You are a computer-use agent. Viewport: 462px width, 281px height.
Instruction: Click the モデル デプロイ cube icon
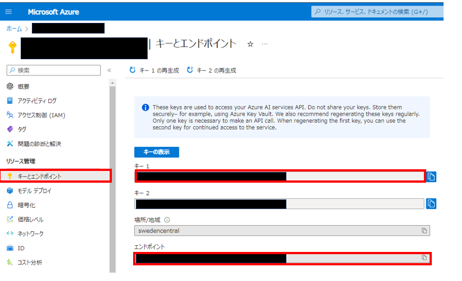point(10,190)
